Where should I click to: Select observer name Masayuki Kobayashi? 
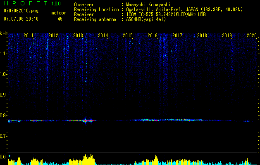tap(148, 5)
